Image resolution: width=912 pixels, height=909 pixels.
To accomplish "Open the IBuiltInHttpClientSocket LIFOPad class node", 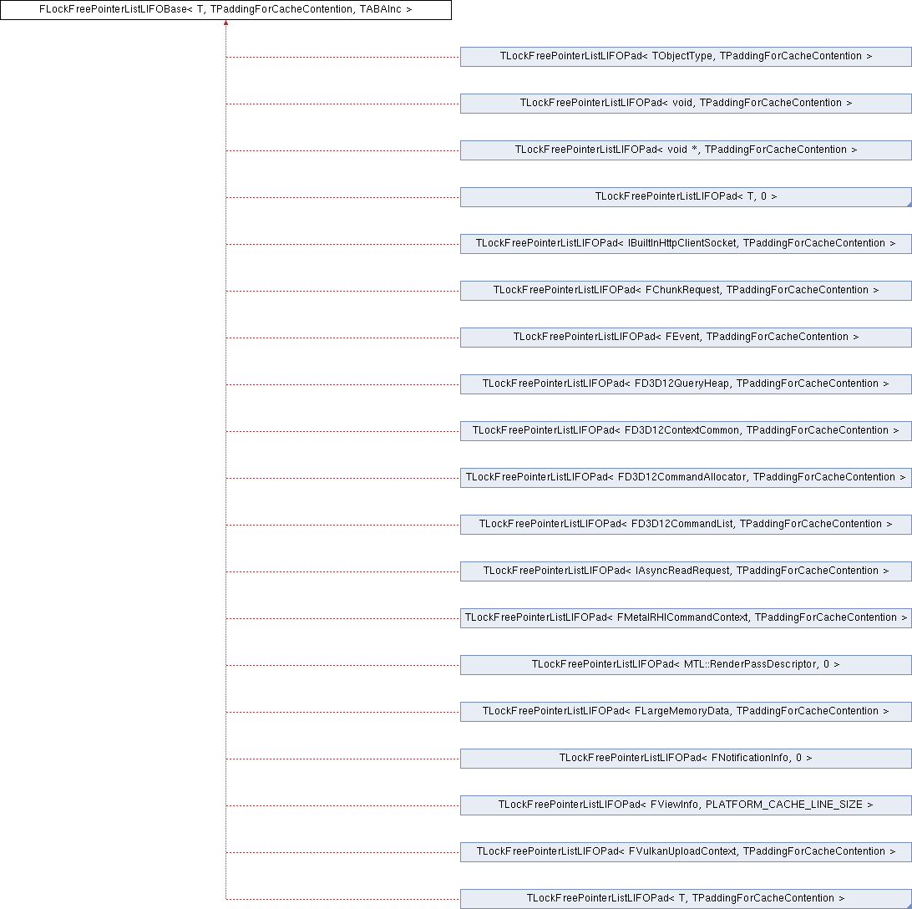I will tap(686, 243).
